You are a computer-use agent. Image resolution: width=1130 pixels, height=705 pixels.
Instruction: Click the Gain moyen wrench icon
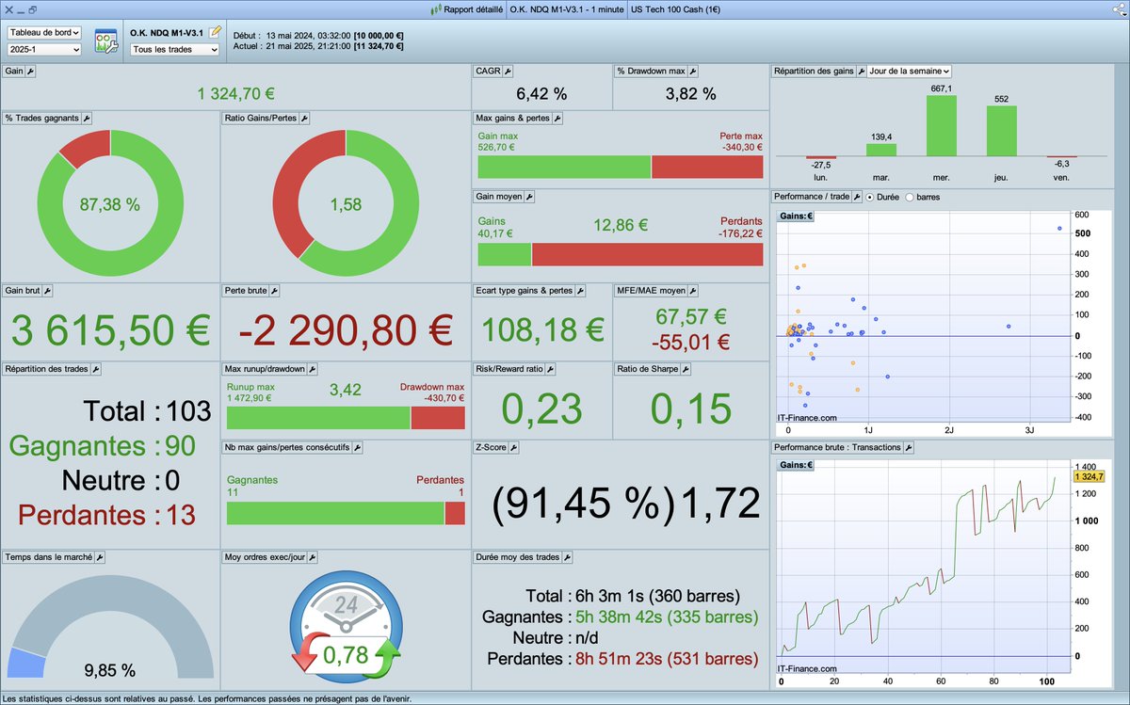pyautogui.click(x=529, y=197)
